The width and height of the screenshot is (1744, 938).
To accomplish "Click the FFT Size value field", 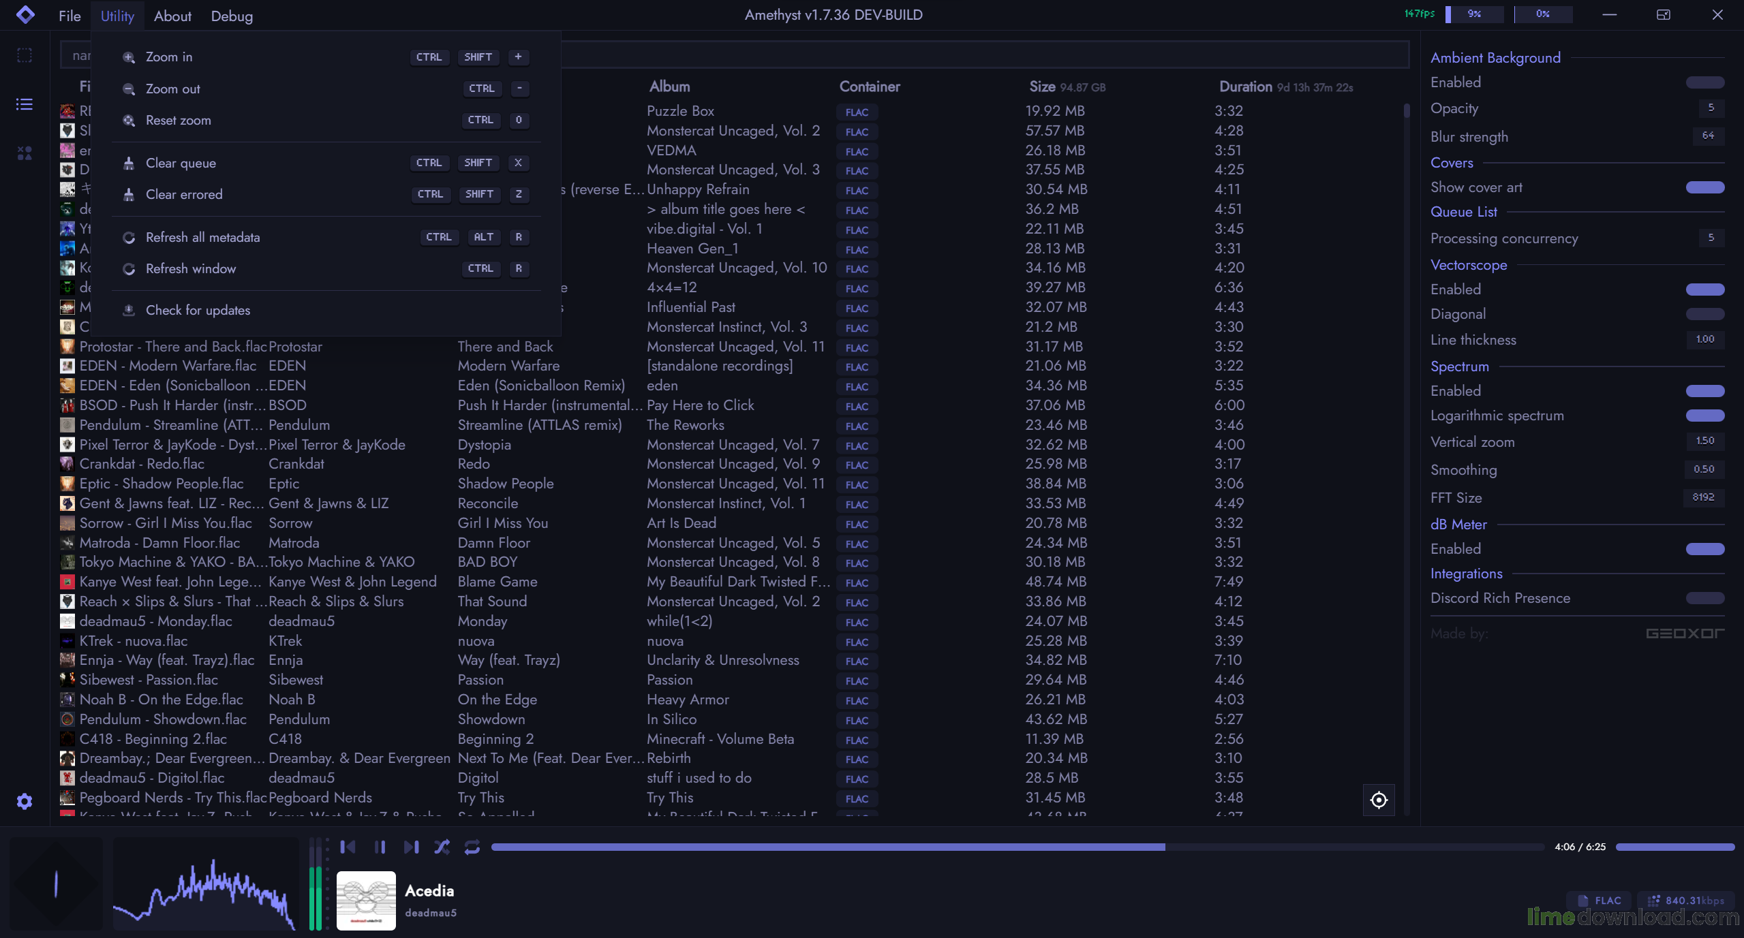I will click(1702, 497).
